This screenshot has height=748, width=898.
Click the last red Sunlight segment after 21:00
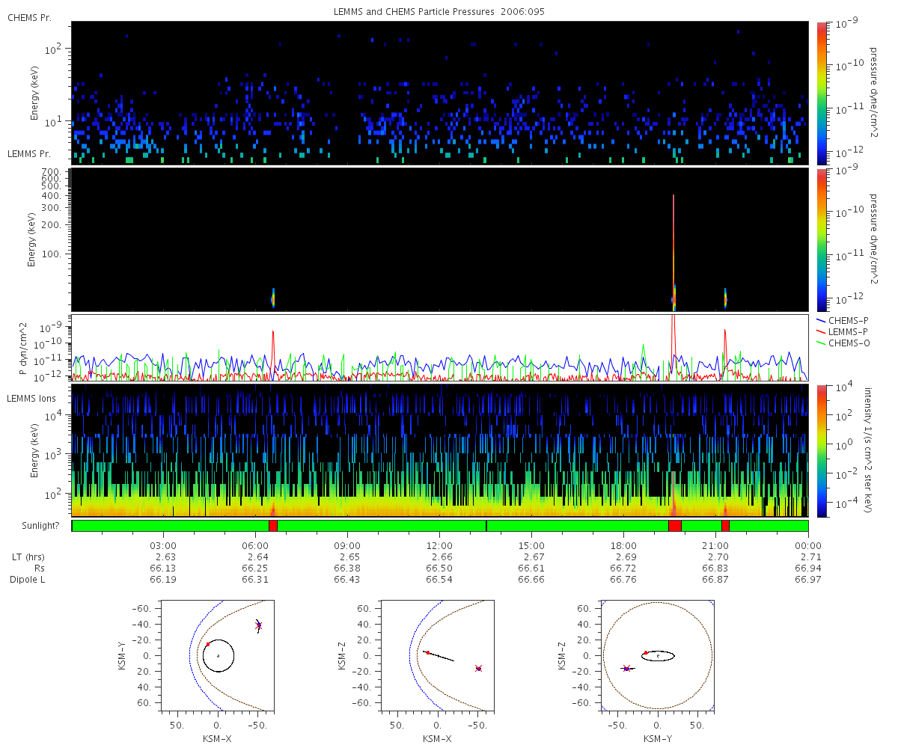click(x=725, y=526)
